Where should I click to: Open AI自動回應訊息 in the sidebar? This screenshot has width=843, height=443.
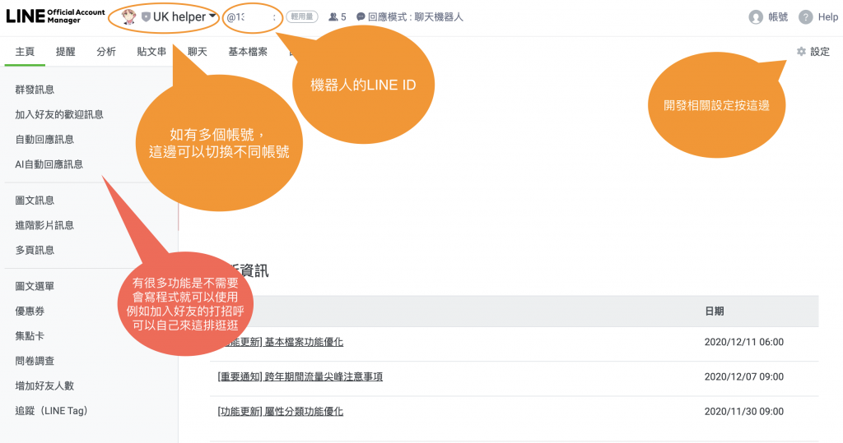(x=49, y=164)
